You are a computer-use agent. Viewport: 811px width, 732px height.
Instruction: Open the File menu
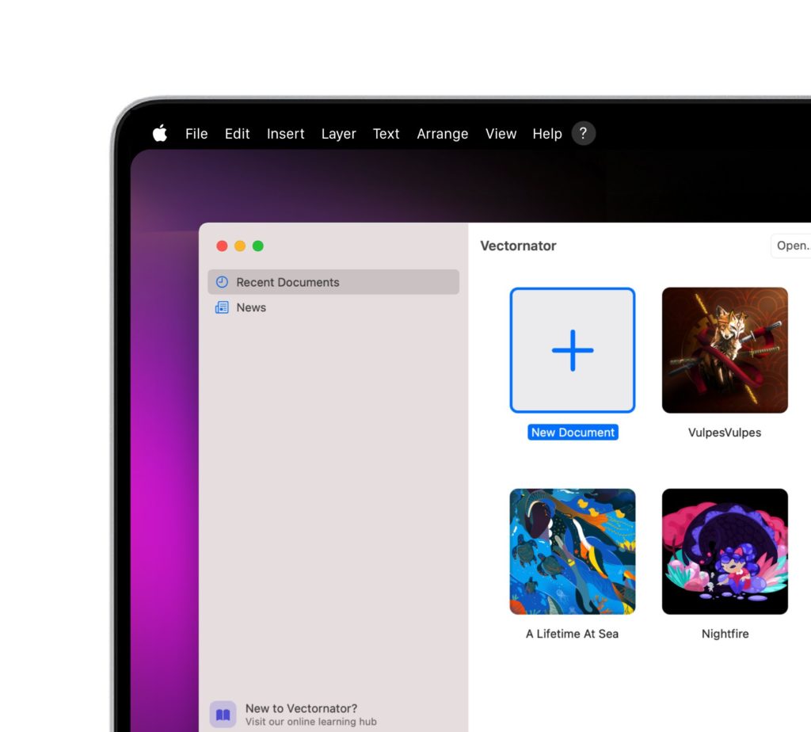[x=196, y=134]
